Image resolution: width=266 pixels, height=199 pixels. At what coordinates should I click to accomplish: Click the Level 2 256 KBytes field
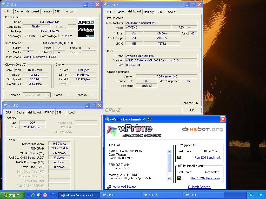point(83,79)
